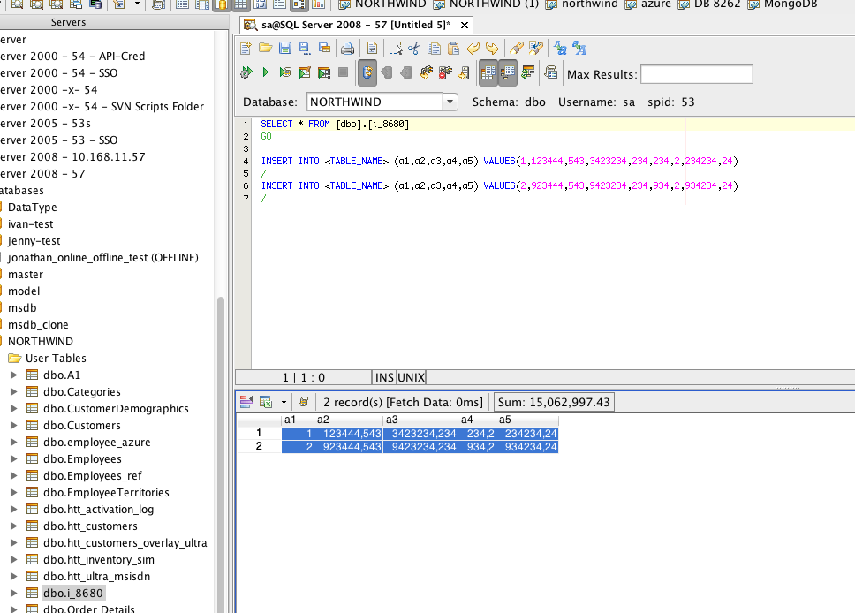Click the Max Results input field
This screenshot has height=613, width=855.
(696, 74)
